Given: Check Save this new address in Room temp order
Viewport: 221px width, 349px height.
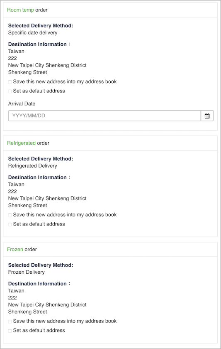Looking at the screenshot, I should pyautogui.click(x=10, y=82).
